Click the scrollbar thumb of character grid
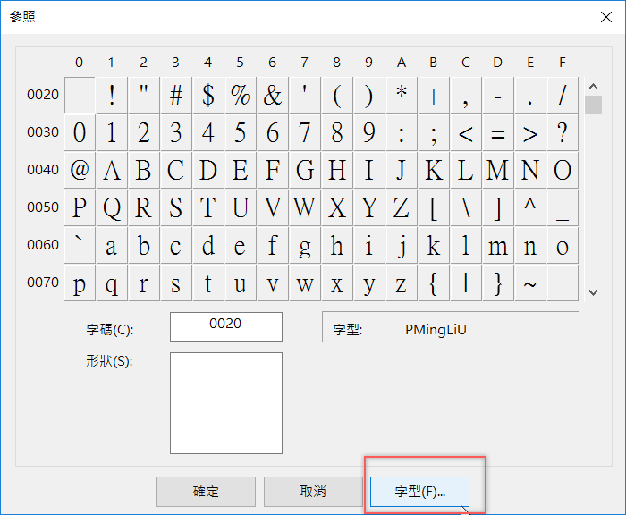626x515 pixels. click(x=593, y=105)
